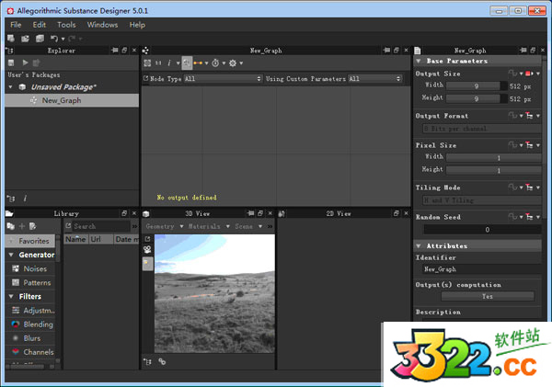Toggle Tiling Mode inheritance button
This screenshot has width=552, height=387.
click(529, 188)
